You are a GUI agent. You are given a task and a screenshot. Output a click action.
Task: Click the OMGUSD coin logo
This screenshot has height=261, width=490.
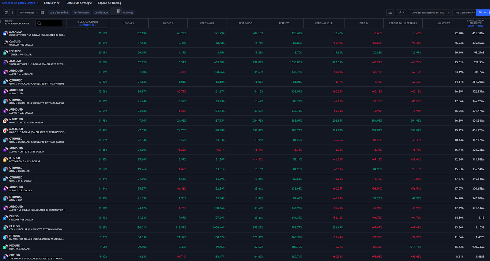[5, 43]
